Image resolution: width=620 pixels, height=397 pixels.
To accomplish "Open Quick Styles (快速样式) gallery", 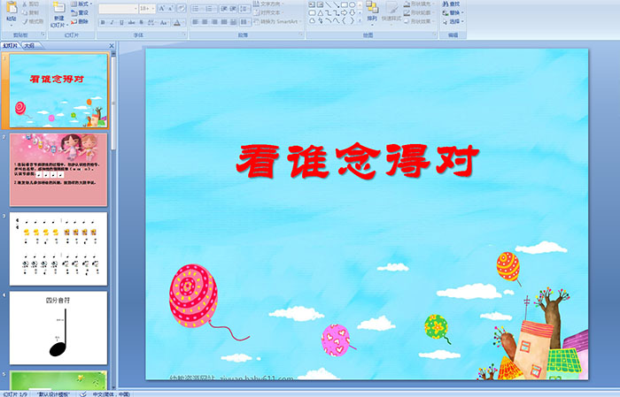I will coord(391,12).
